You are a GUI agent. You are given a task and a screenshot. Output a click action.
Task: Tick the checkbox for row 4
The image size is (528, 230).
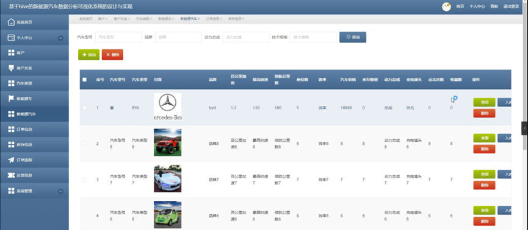[x=84, y=215]
